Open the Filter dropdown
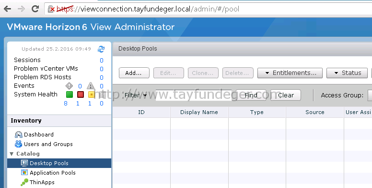This screenshot has width=372, height=188. pyautogui.click(x=136, y=95)
